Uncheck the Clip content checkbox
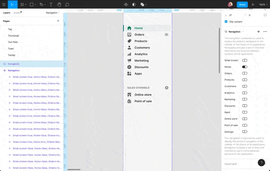Image resolution: width=270 pixels, height=171 pixels. 226,22
